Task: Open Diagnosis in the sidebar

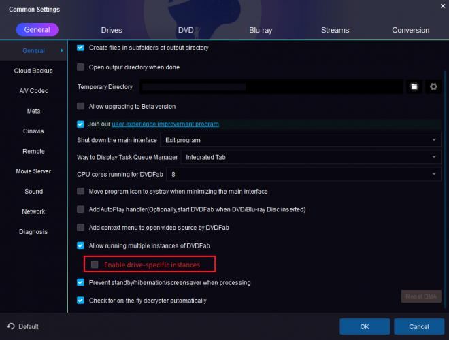Action: point(33,231)
